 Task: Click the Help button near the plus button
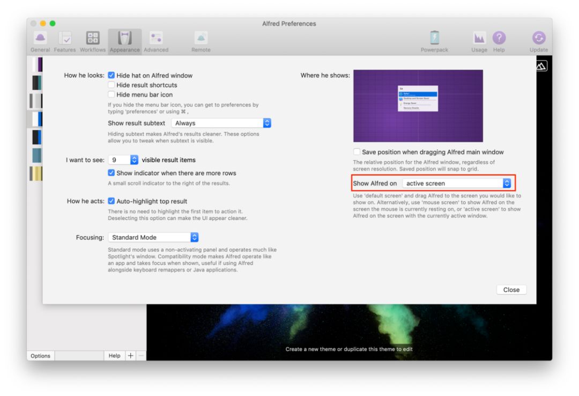click(115, 356)
